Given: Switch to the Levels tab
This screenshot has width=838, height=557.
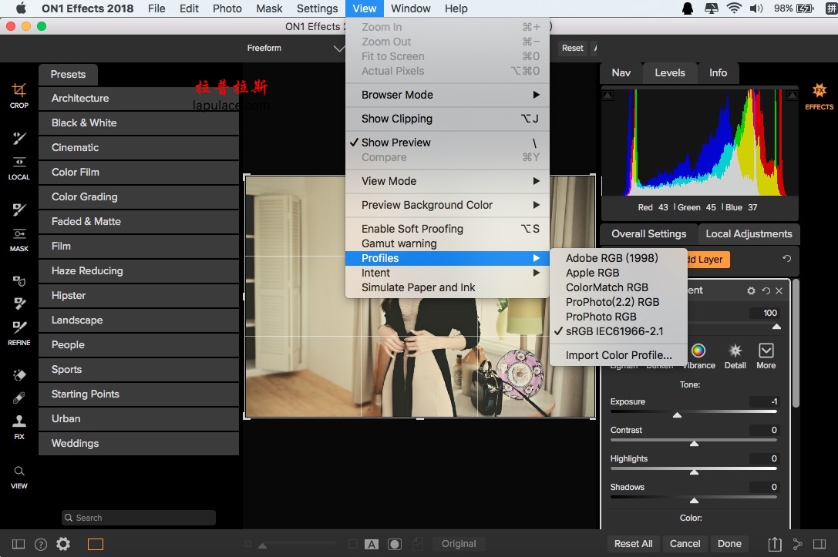Looking at the screenshot, I should pos(670,72).
